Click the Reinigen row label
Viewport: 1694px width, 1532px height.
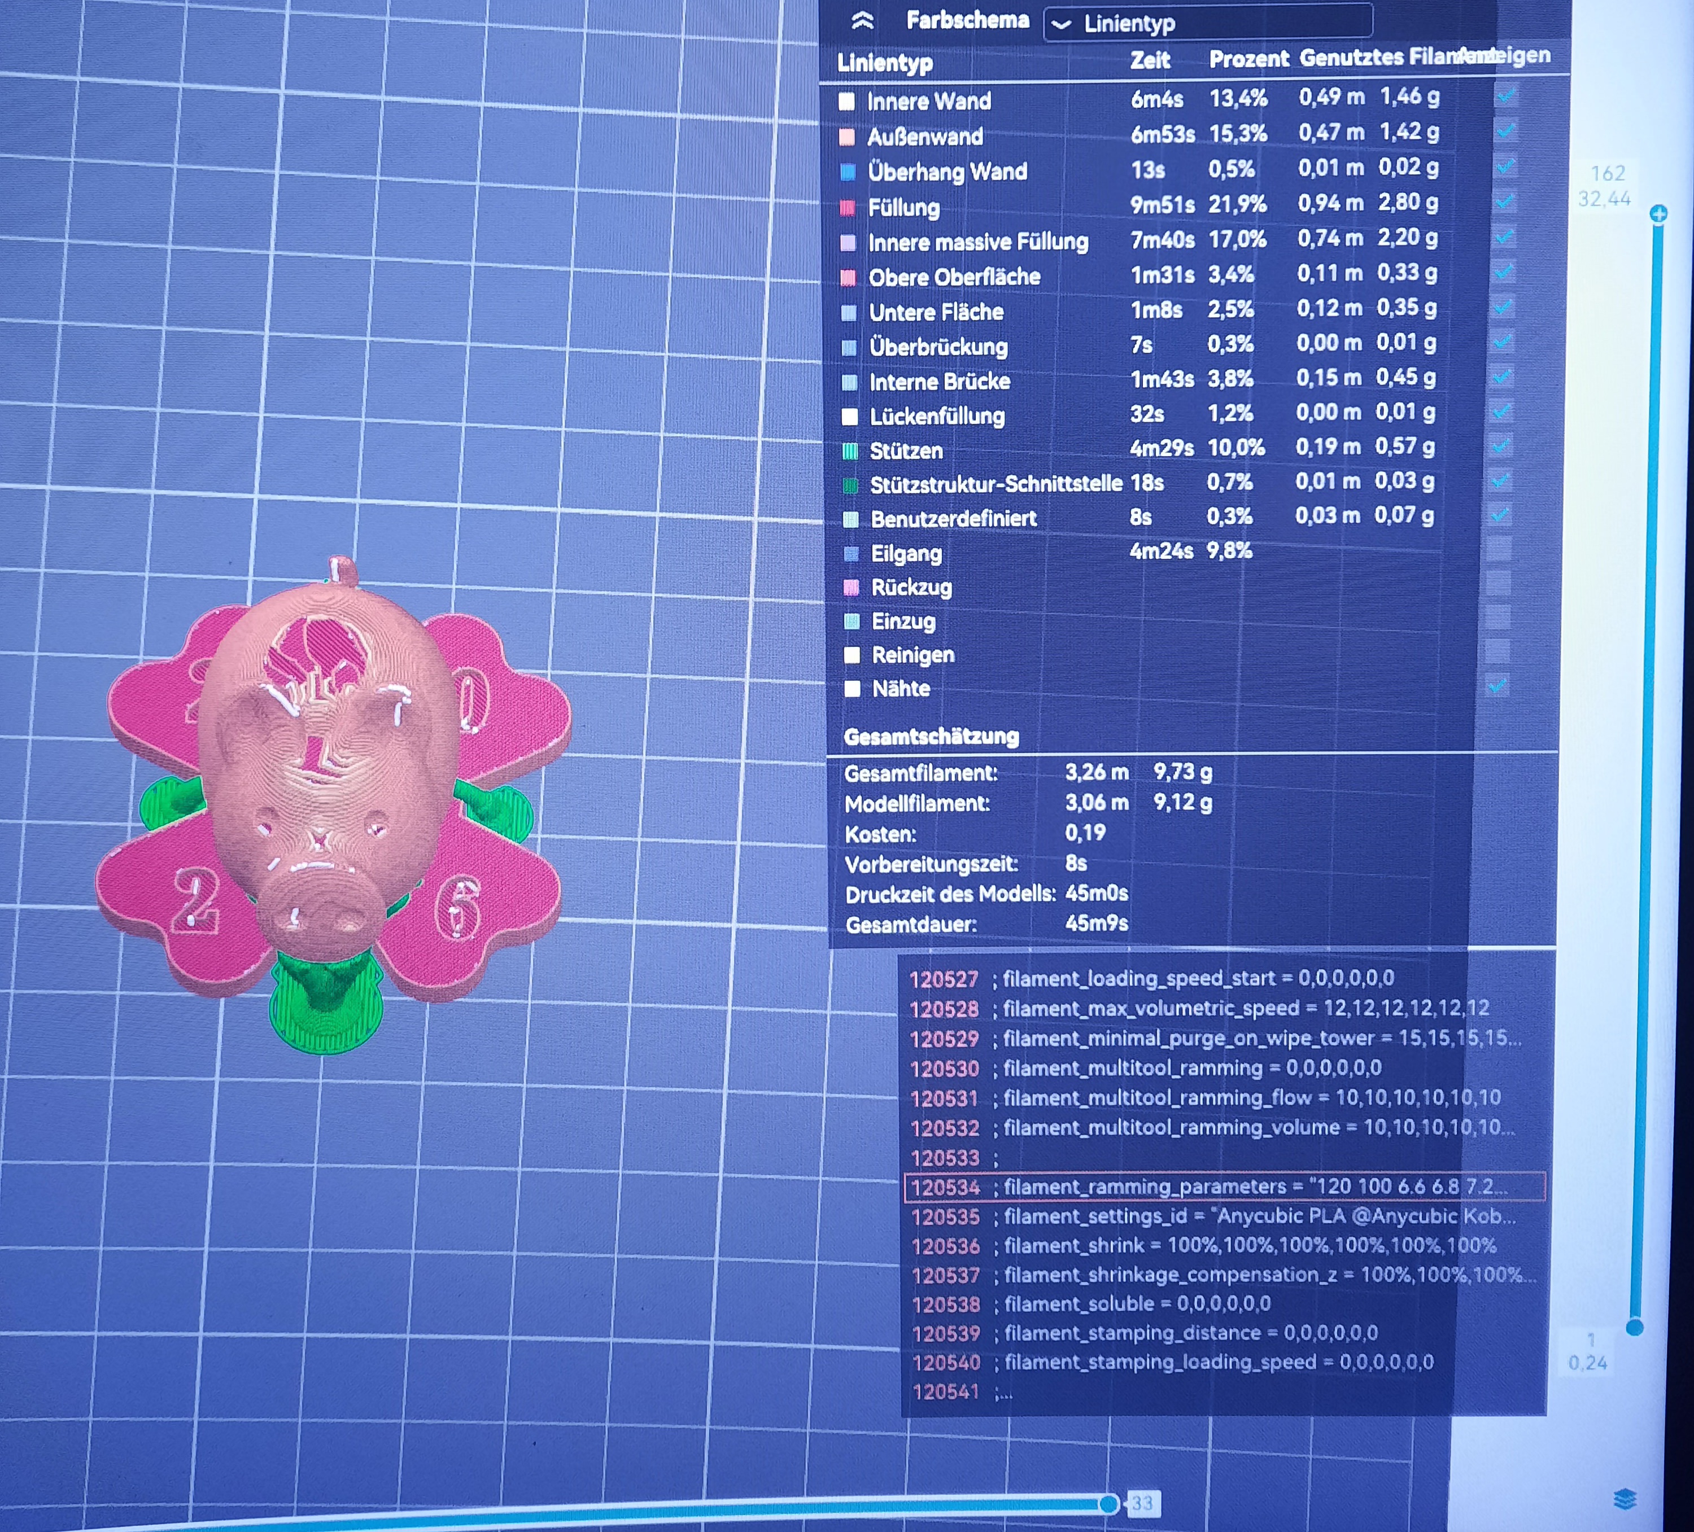[913, 654]
